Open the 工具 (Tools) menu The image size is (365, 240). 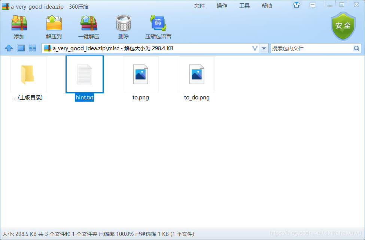point(244,5)
